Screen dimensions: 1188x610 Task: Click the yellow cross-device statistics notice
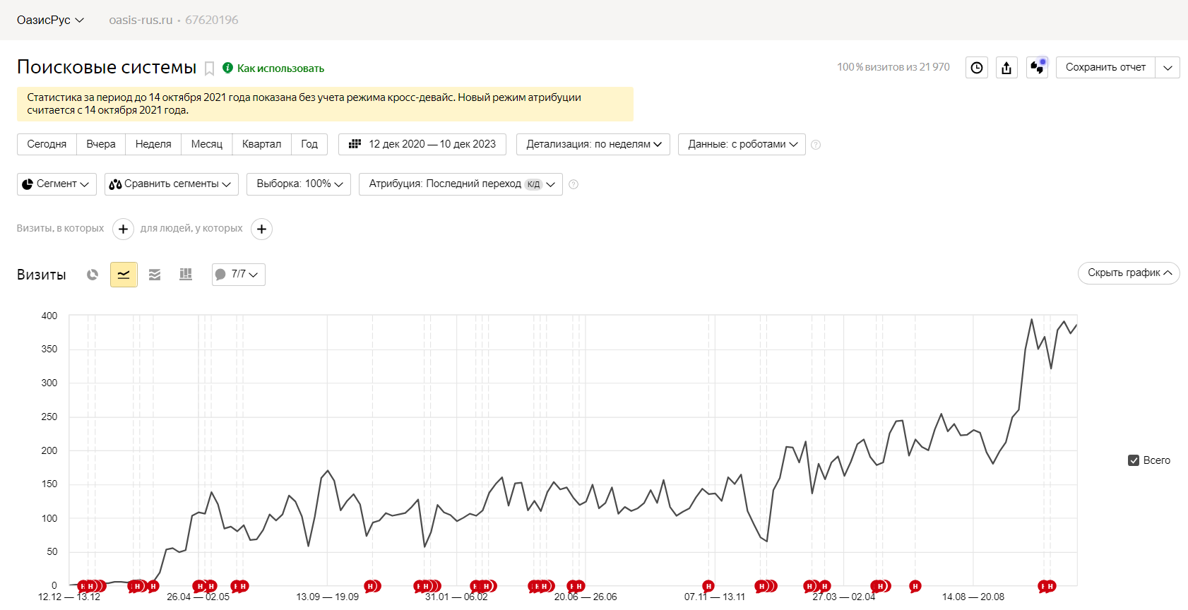point(325,104)
